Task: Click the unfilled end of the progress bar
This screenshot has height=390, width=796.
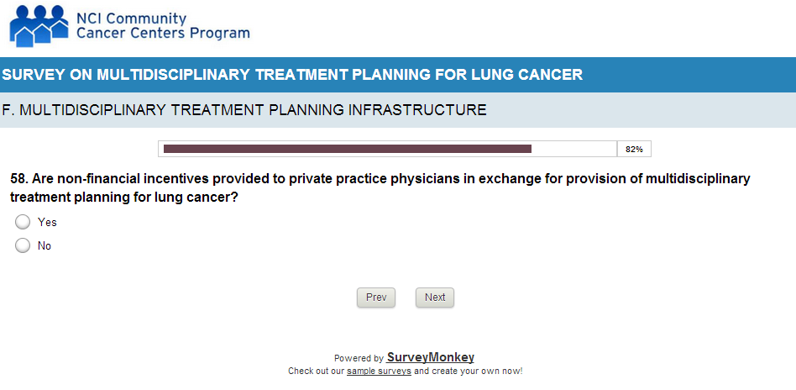Action: 573,149
